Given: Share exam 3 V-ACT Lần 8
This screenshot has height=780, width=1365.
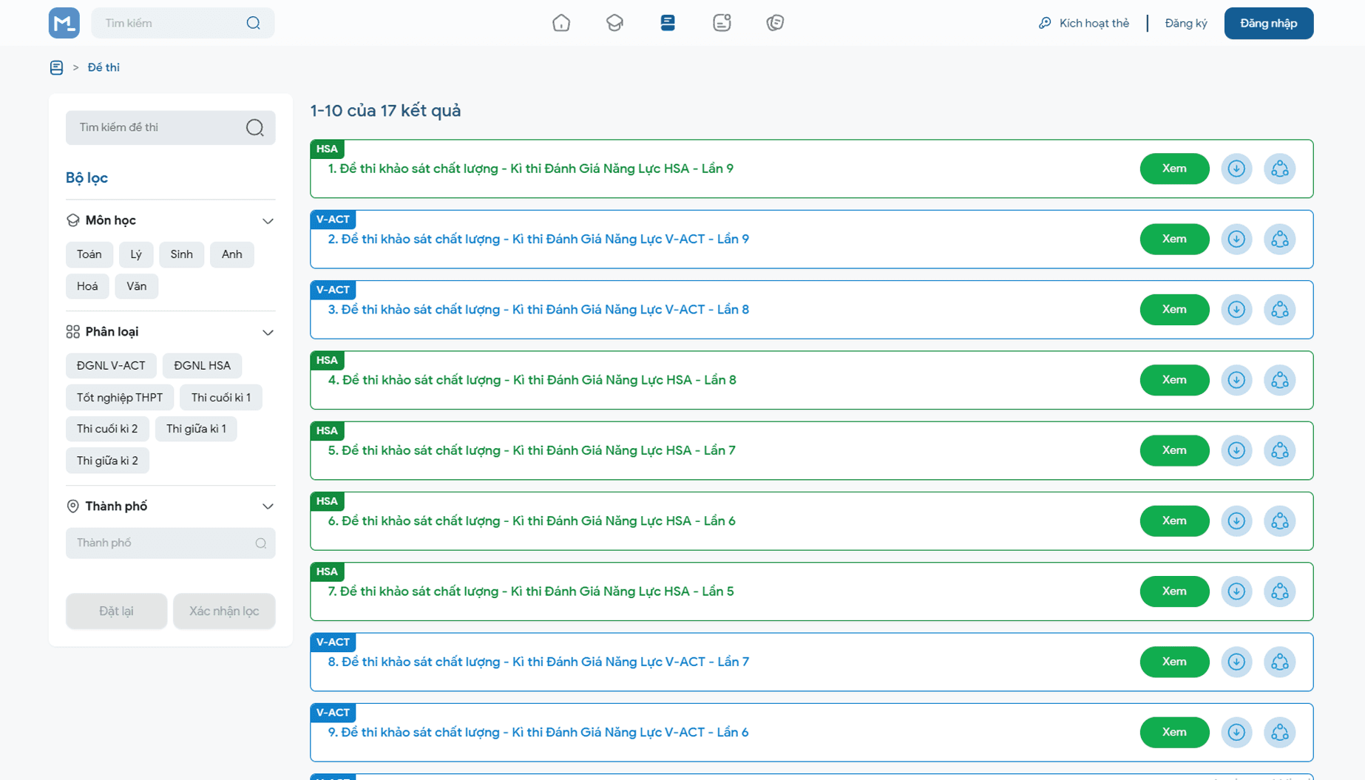Looking at the screenshot, I should (1280, 310).
